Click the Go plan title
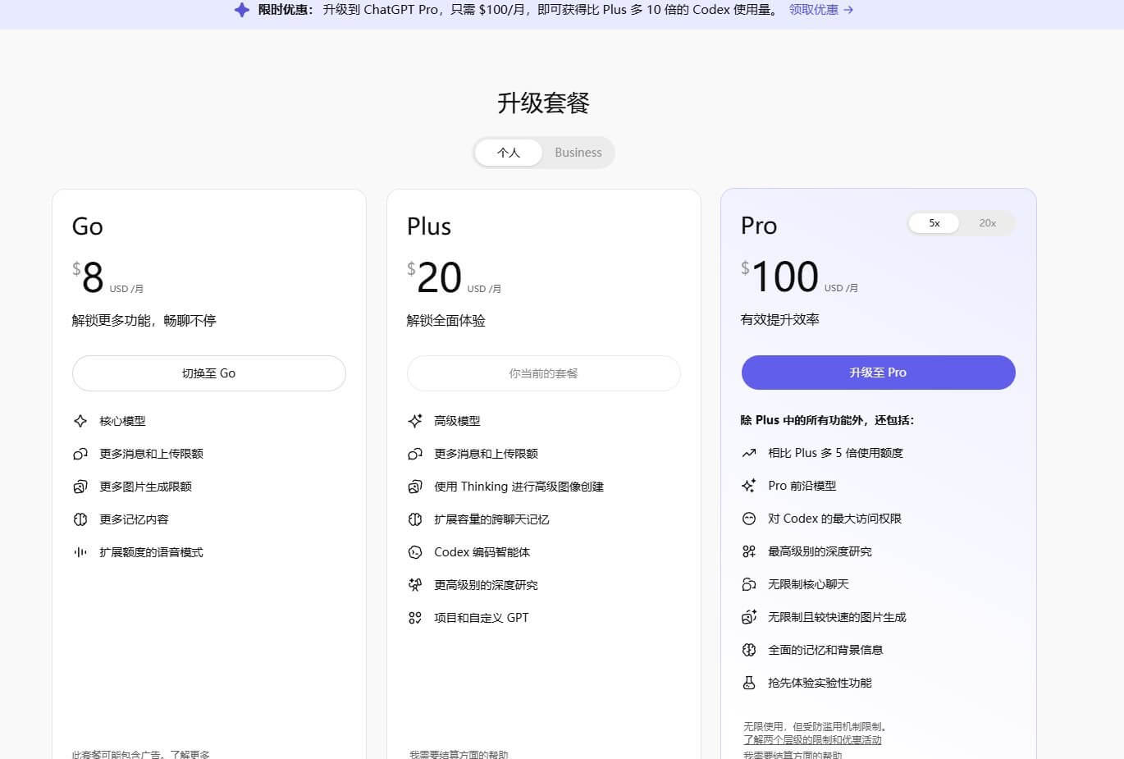The image size is (1124, 759). point(88,226)
